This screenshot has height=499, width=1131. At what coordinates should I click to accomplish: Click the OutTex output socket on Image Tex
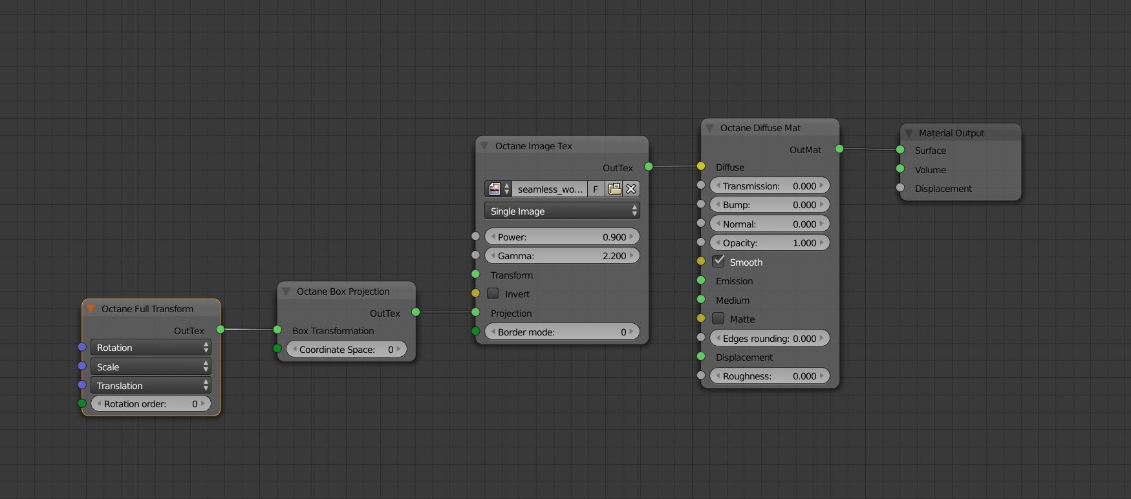click(x=649, y=167)
